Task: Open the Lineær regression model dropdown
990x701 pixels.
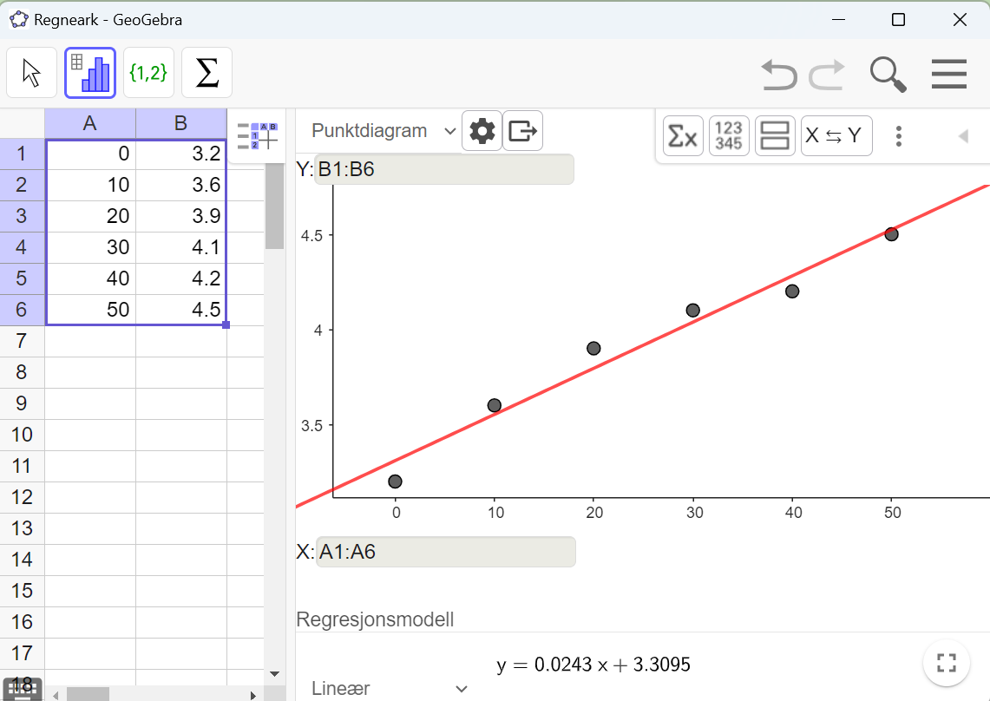Action: [x=390, y=688]
